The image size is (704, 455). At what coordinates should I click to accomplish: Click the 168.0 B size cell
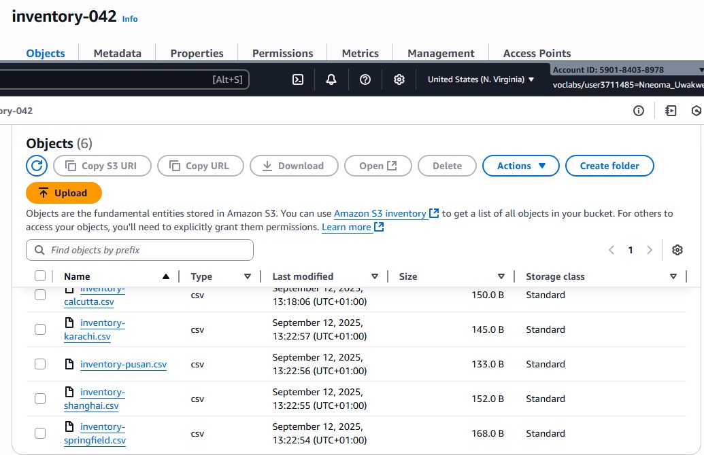pos(488,433)
